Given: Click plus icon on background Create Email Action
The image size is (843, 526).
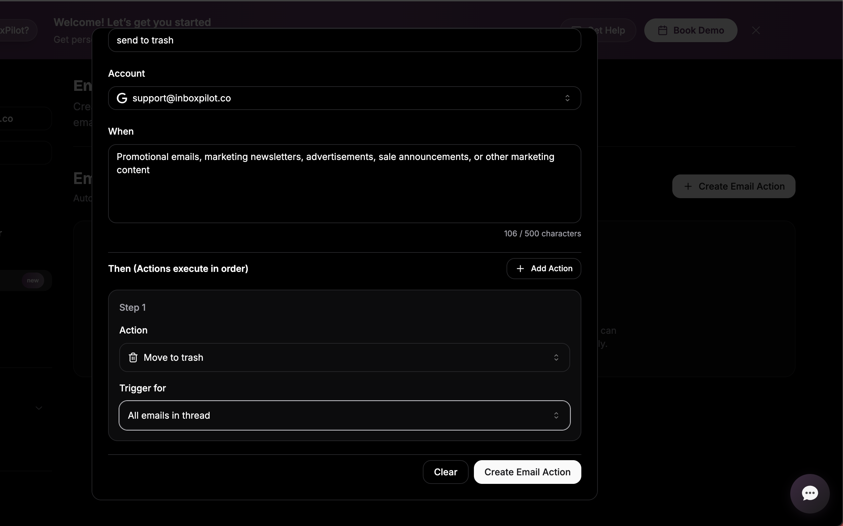Looking at the screenshot, I should 688,186.
